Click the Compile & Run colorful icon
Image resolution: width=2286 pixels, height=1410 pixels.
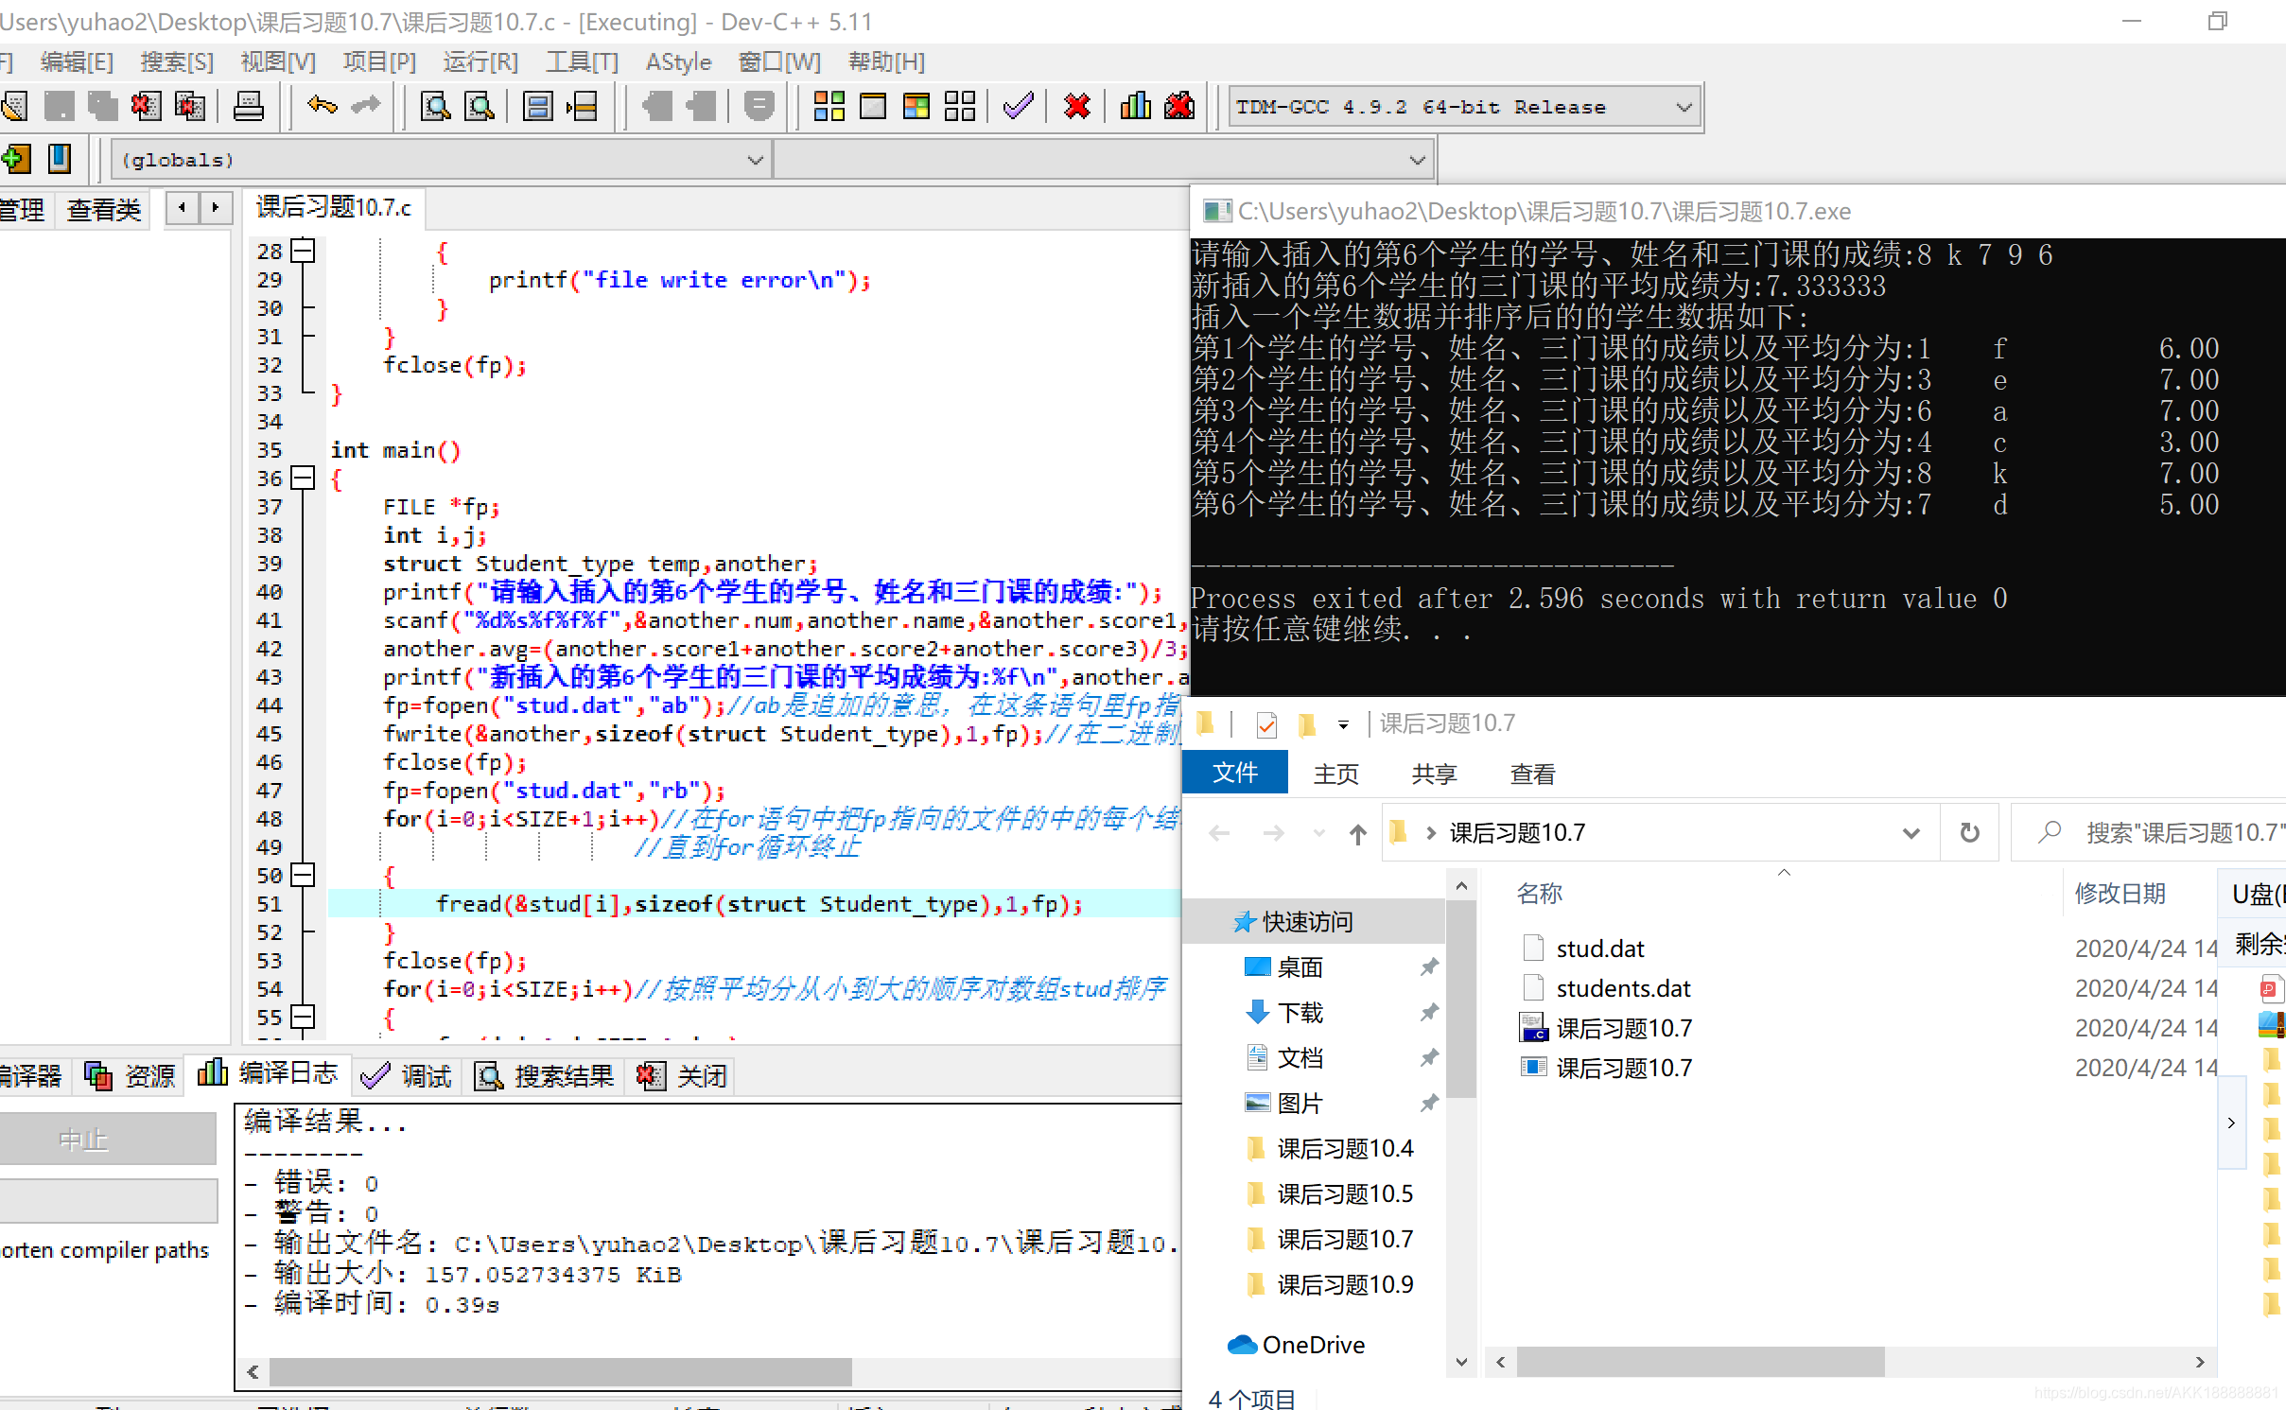pyautogui.click(x=916, y=106)
